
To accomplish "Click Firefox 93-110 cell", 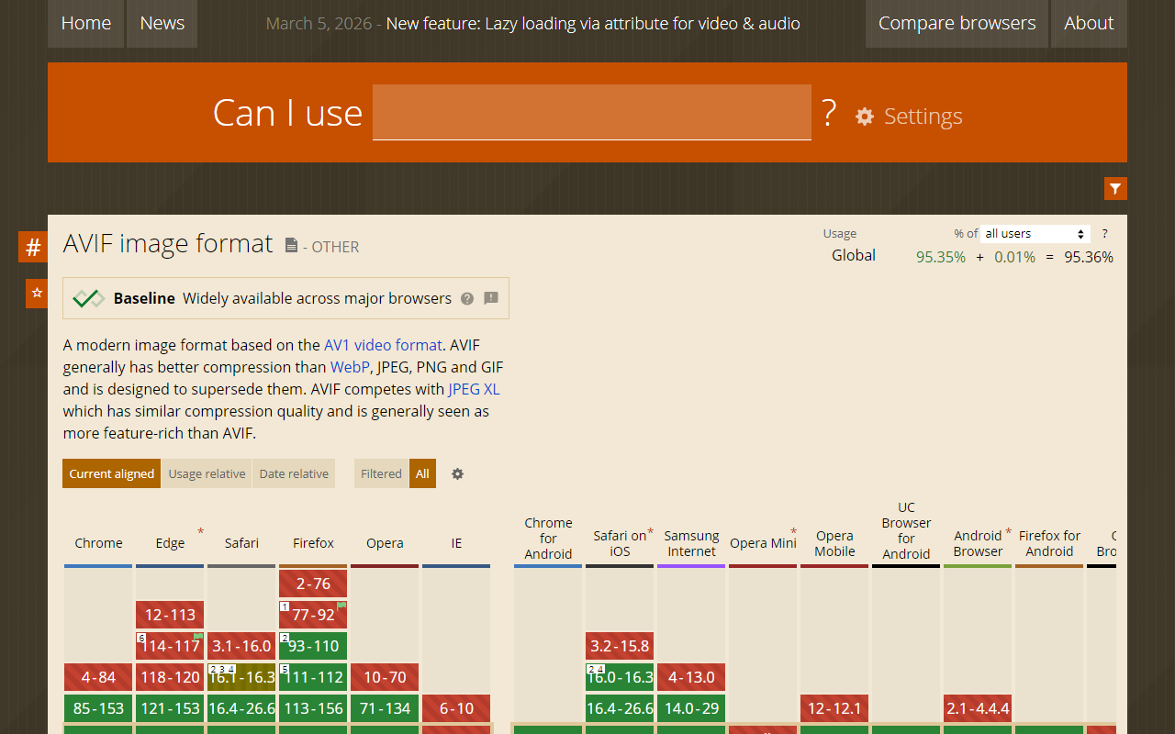I will click(x=313, y=646).
